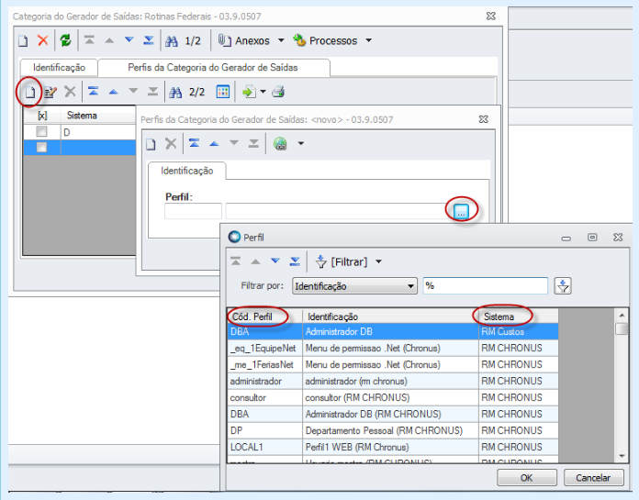Confirm selection with OK button
This screenshot has width=639, height=500.
click(526, 478)
